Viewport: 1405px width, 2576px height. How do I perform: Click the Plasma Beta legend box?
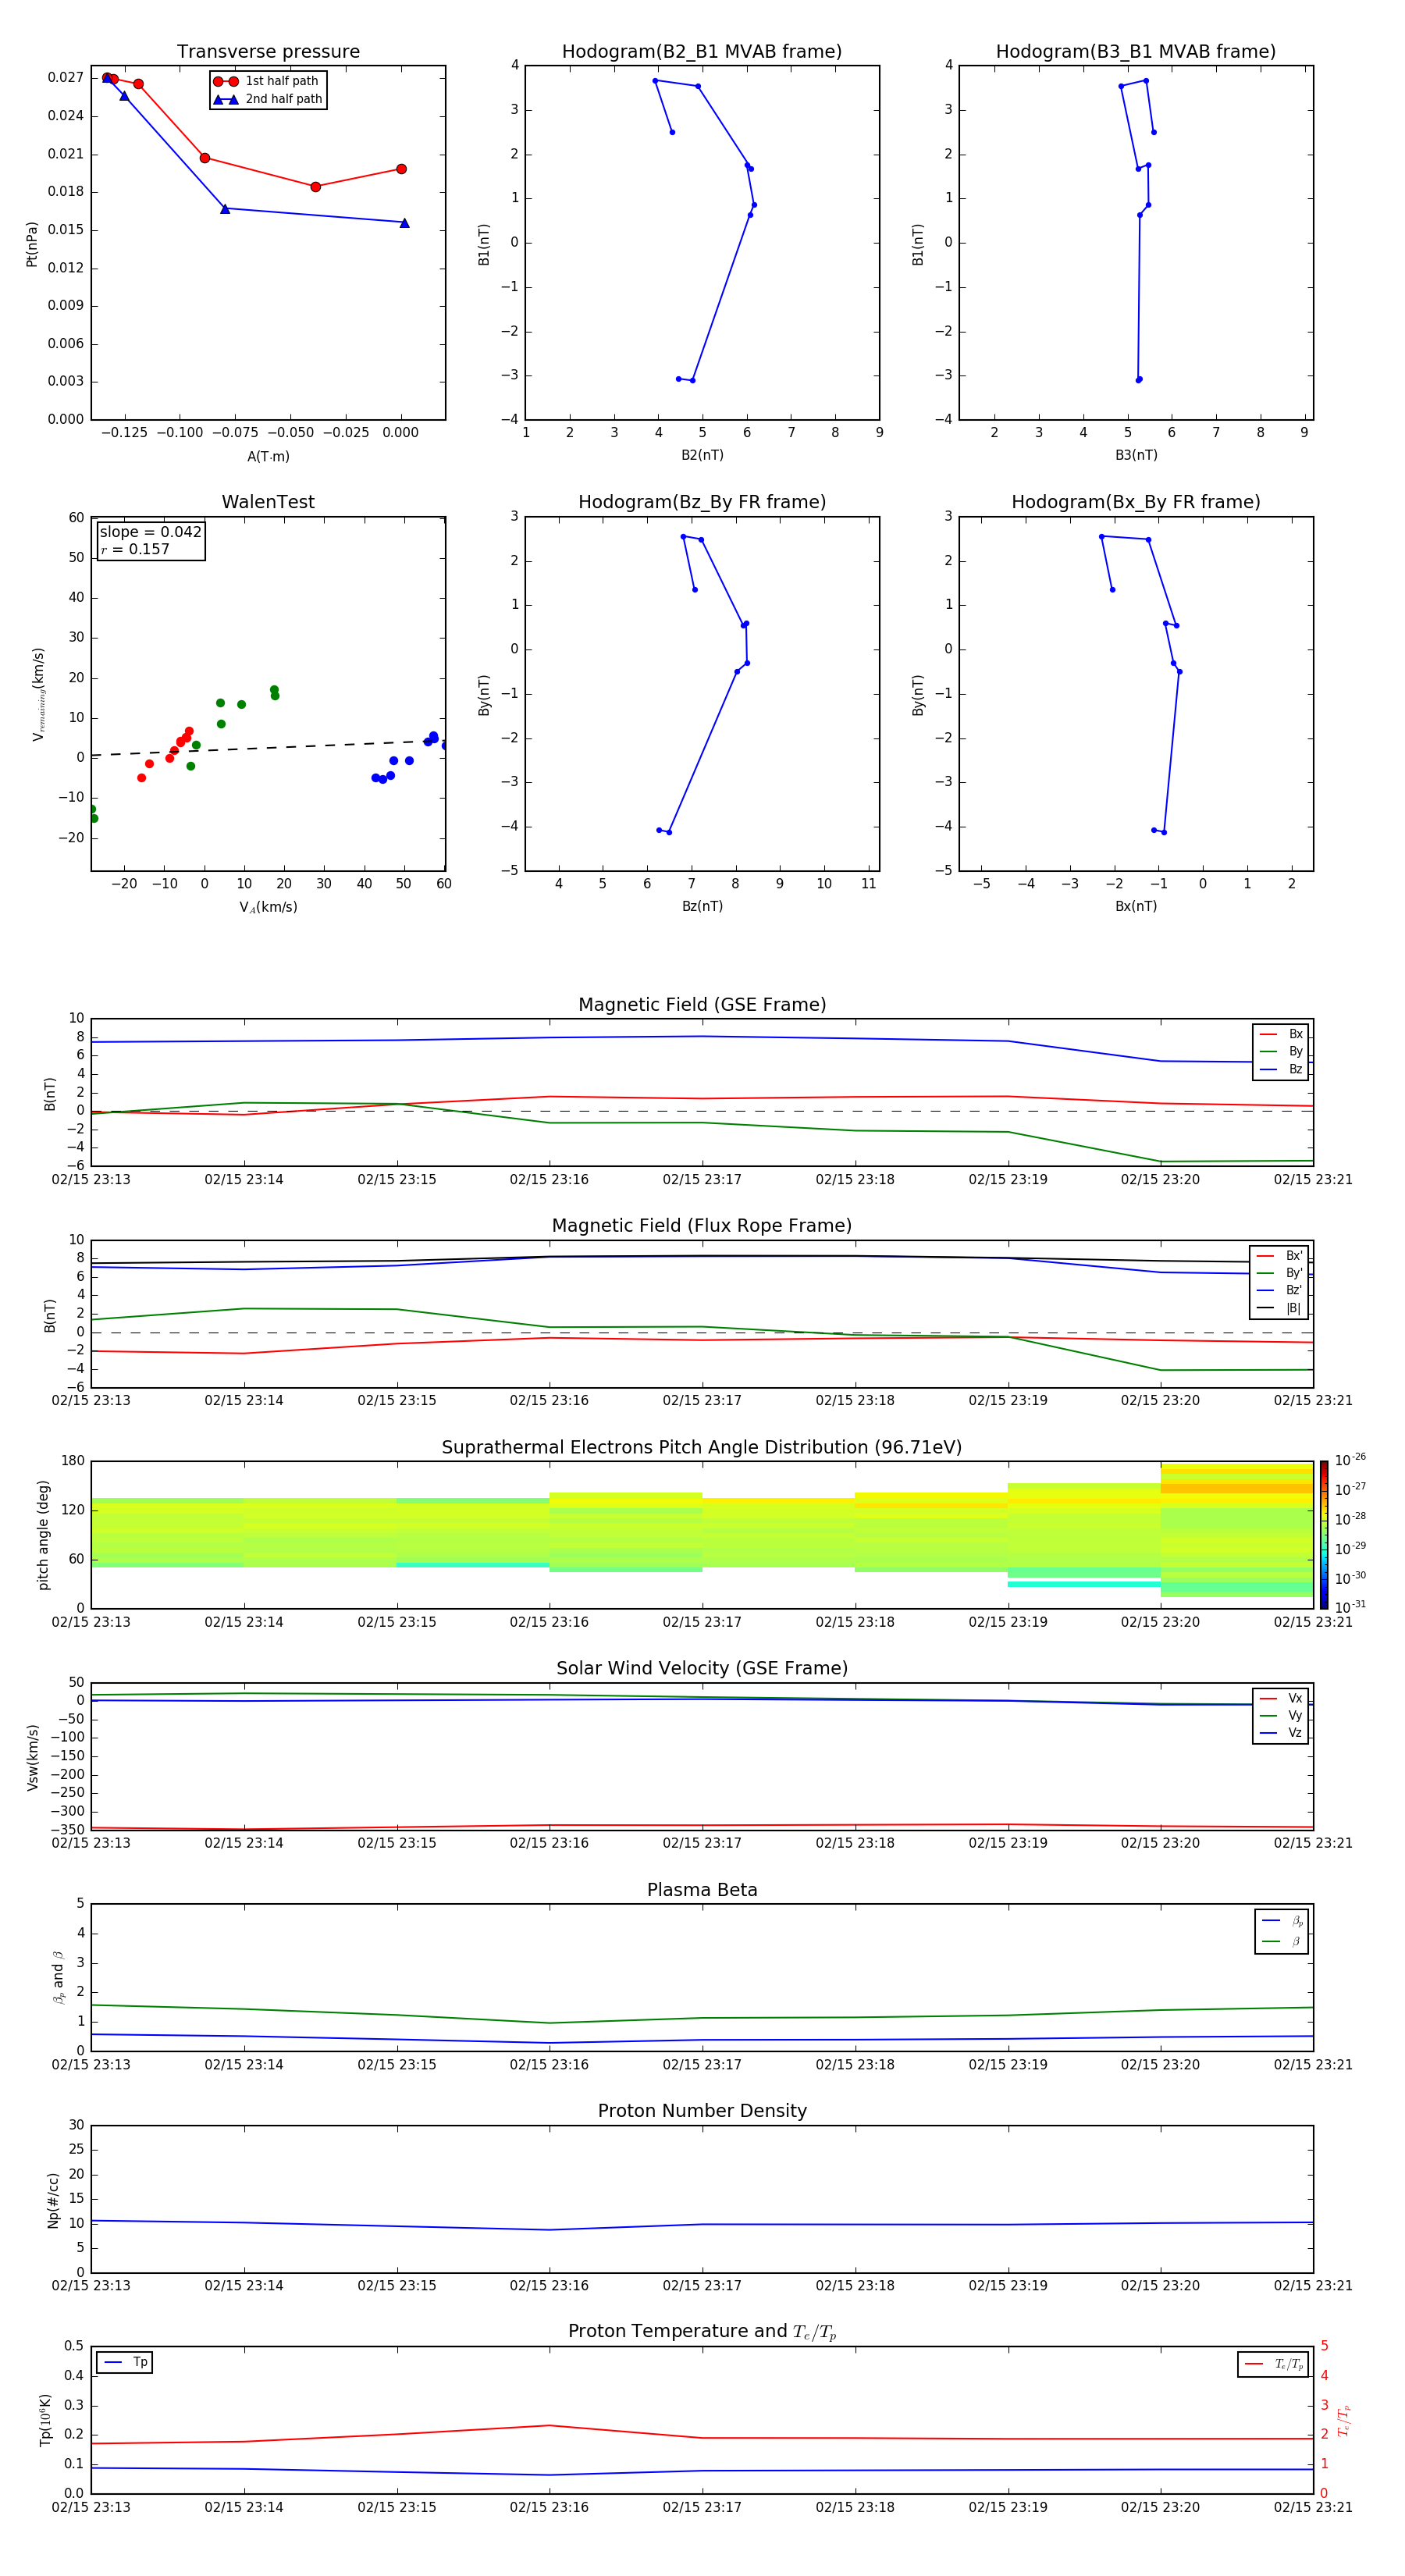click(1282, 1931)
